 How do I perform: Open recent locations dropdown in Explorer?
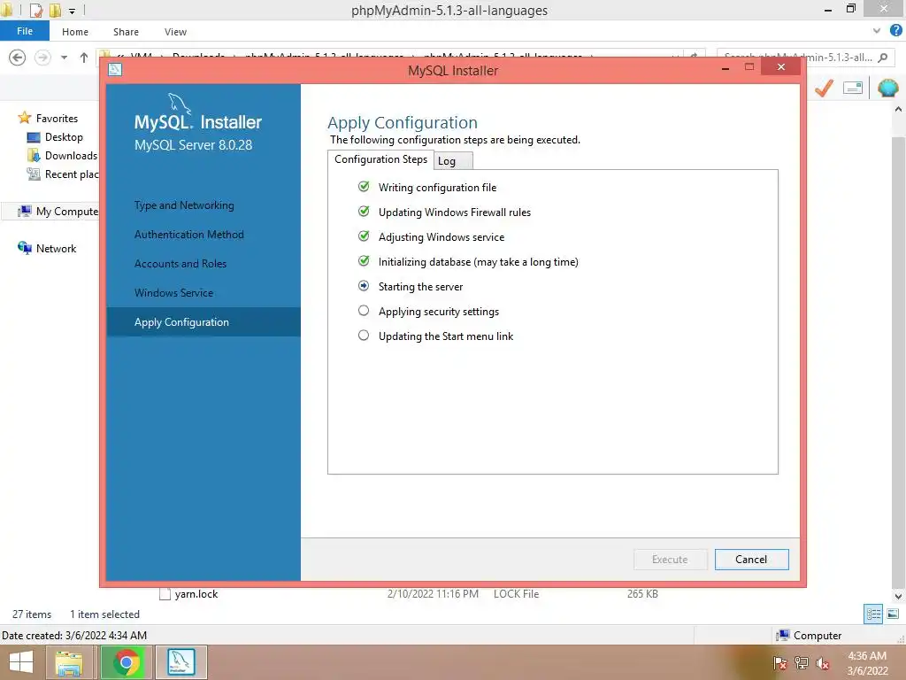point(64,58)
